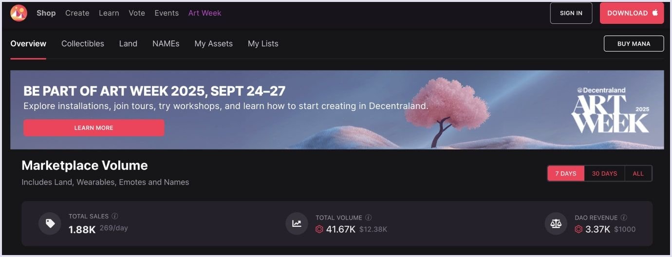Click the DAO revenue scales icon

556,223
